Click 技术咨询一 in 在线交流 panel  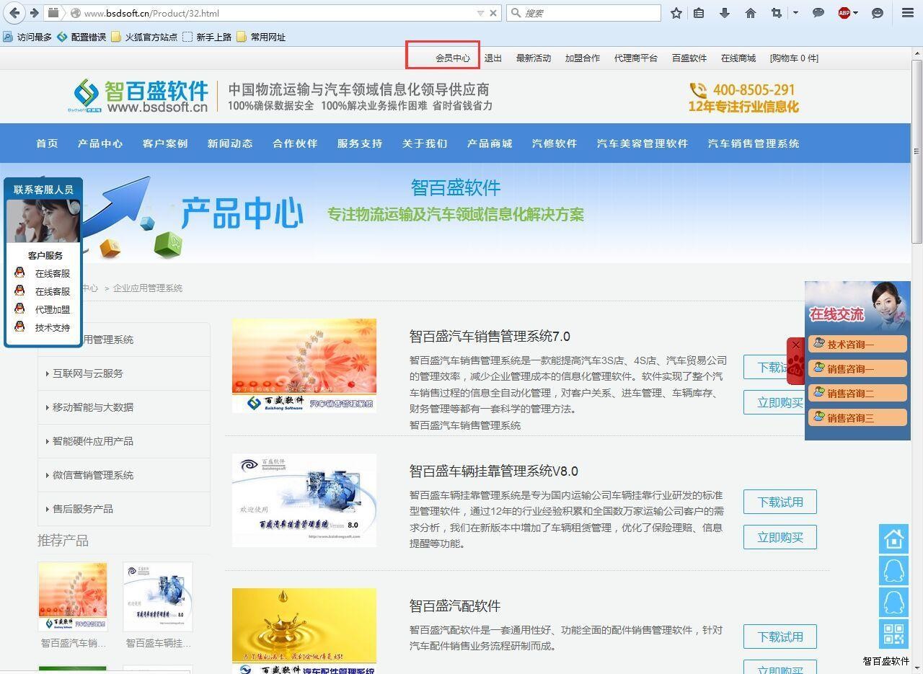pyautogui.click(x=857, y=345)
